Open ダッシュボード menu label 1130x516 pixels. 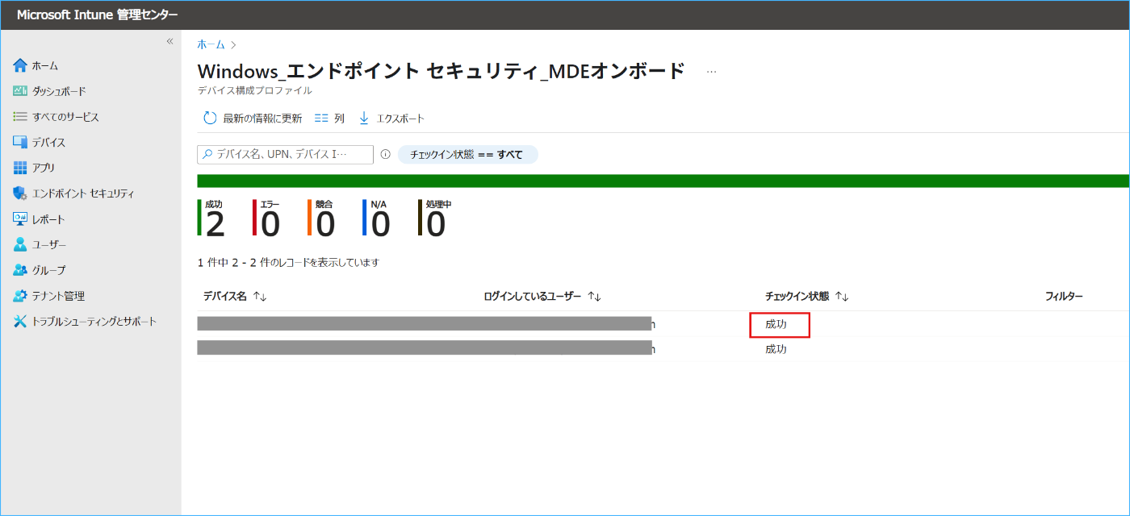(x=59, y=91)
